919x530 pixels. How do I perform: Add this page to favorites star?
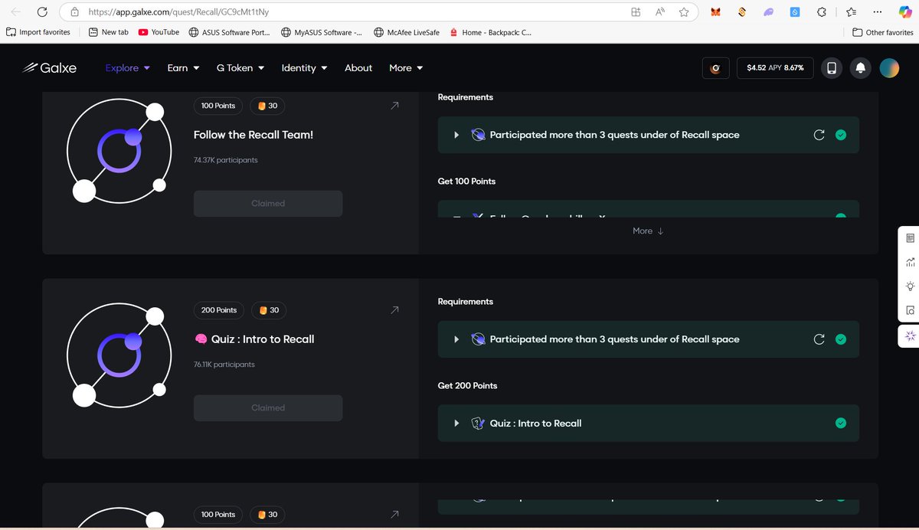[684, 12]
